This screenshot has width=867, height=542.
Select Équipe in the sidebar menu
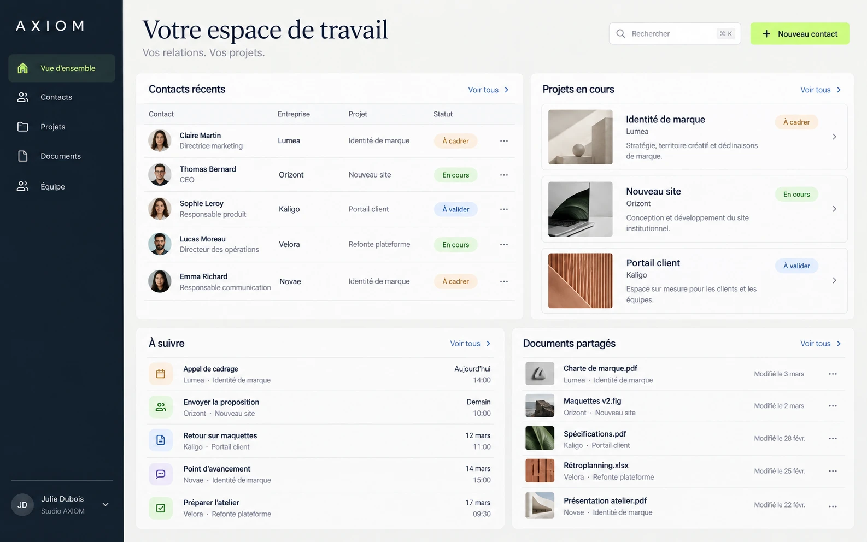click(62, 186)
